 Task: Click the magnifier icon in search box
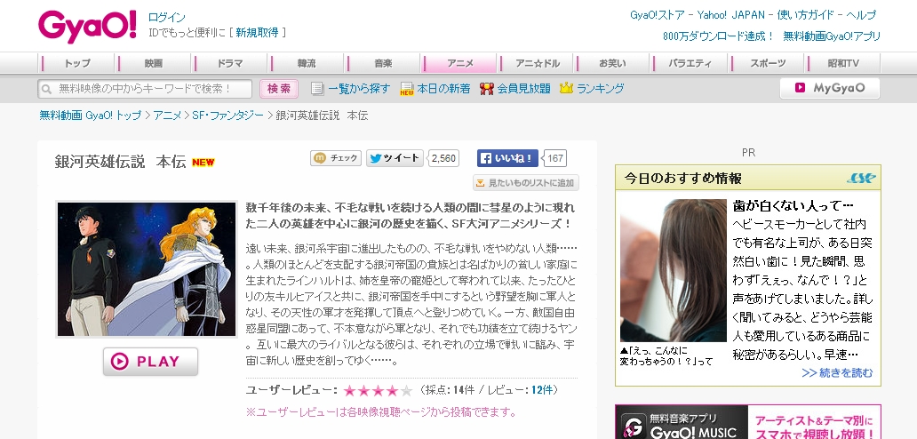point(47,90)
